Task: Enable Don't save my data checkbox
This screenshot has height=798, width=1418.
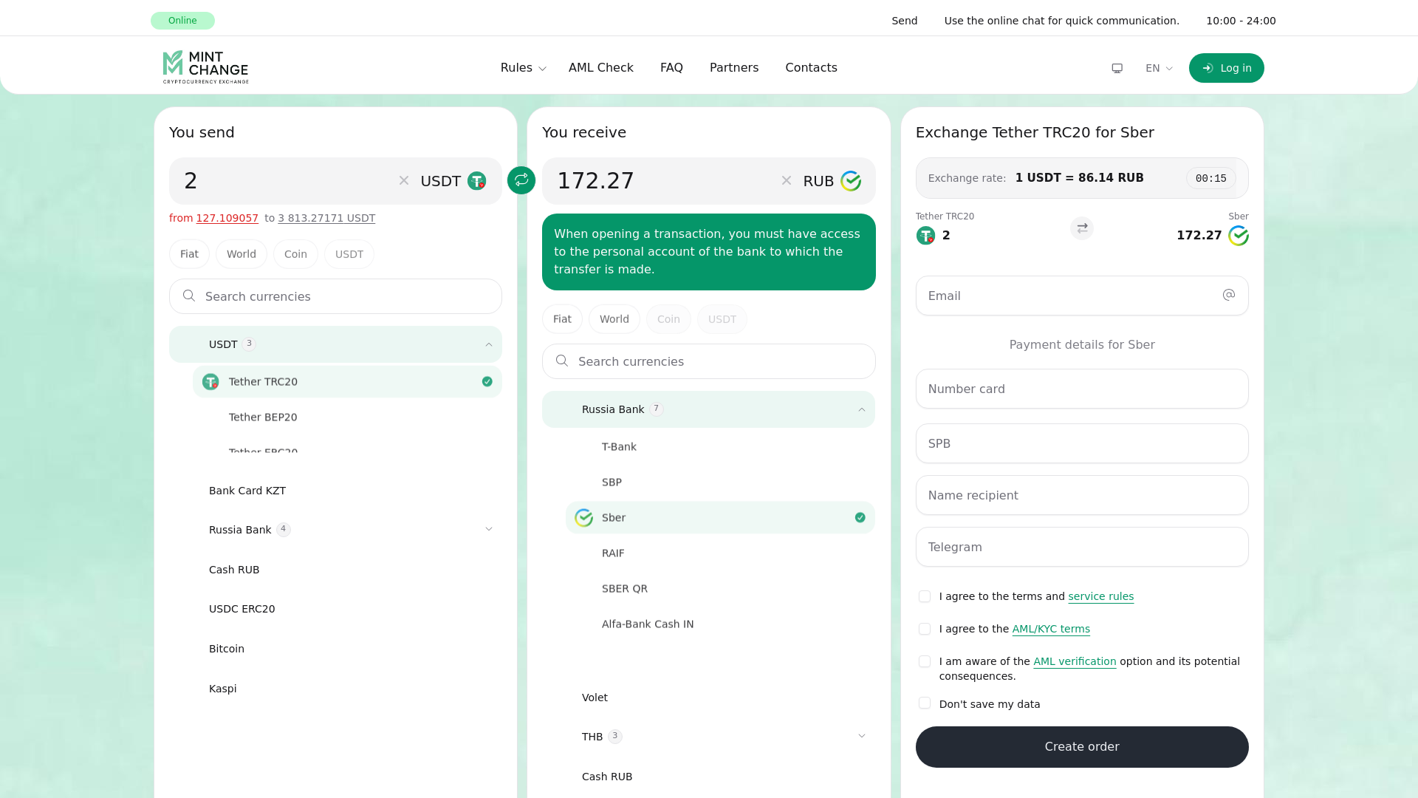Action: pos(925,703)
